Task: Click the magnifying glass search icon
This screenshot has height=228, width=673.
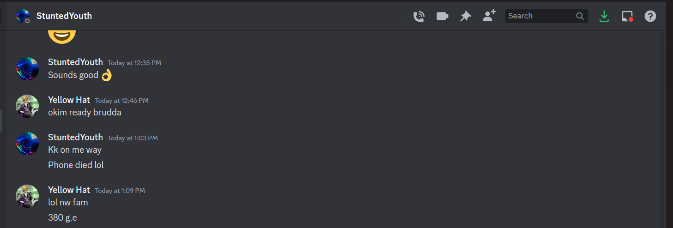Action: pyautogui.click(x=580, y=16)
